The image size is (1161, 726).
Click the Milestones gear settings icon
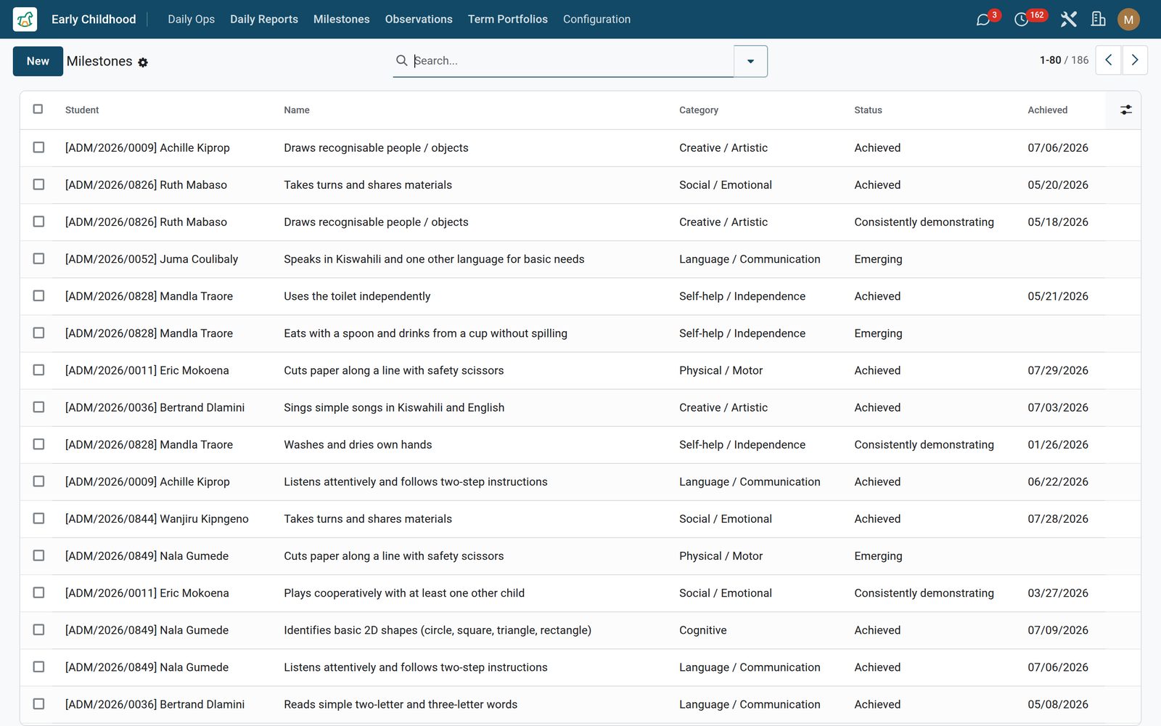[x=143, y=62]
